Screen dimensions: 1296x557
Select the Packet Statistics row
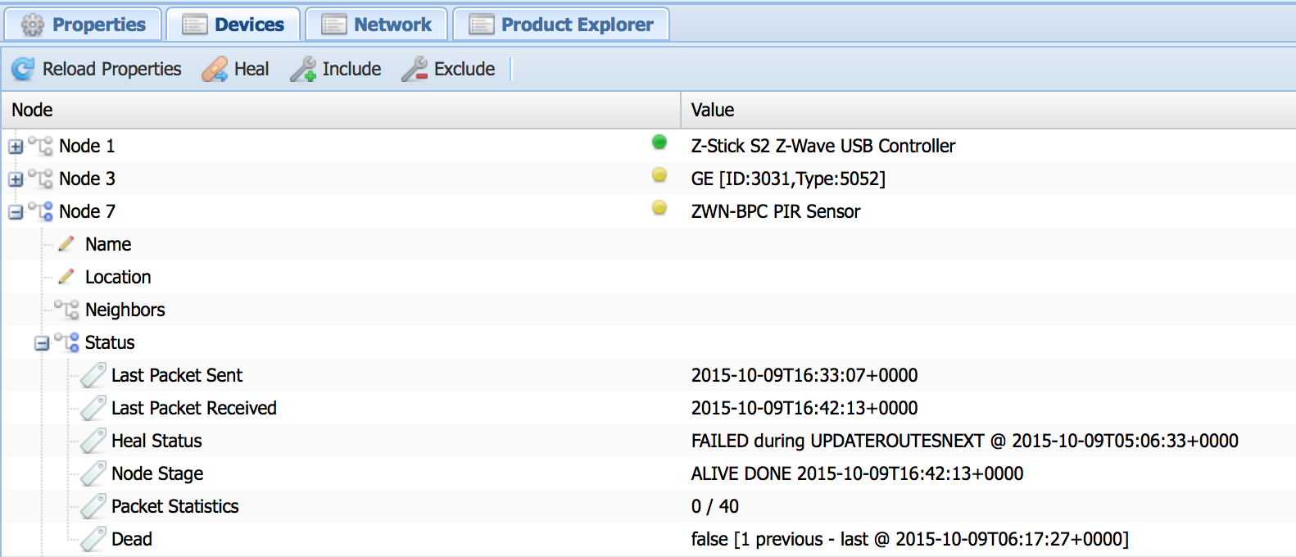pos(174,506)
